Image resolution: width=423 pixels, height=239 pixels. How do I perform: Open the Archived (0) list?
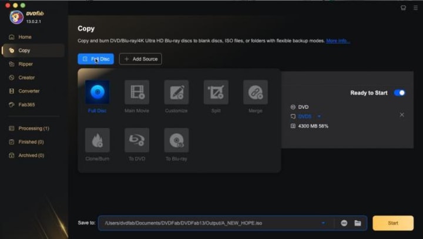coord(33,155)
